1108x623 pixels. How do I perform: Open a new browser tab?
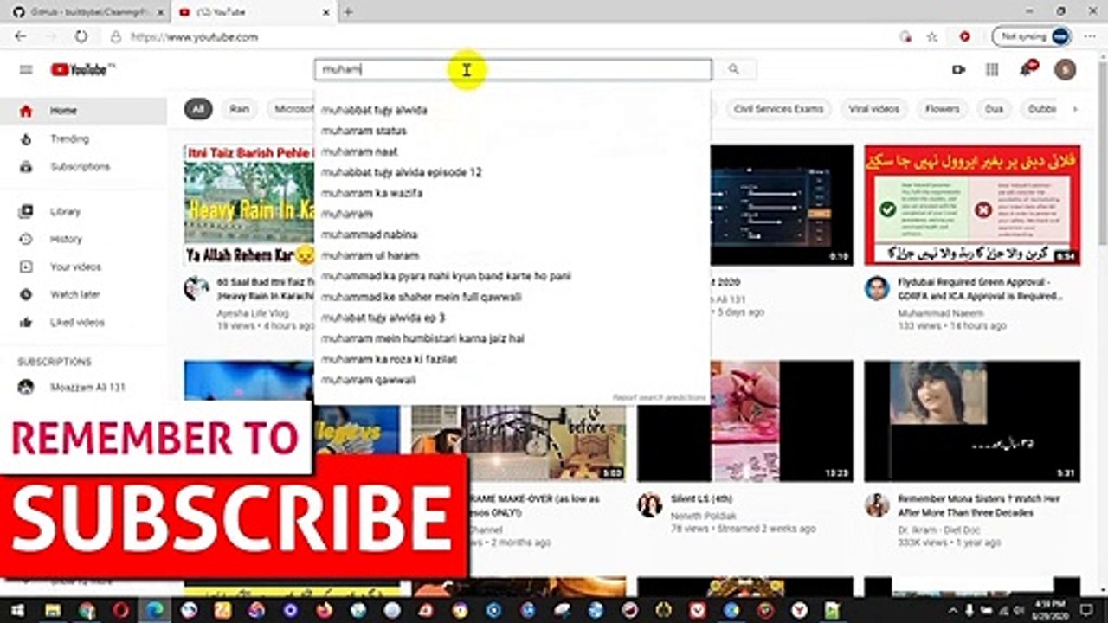[x=348, y=12]
